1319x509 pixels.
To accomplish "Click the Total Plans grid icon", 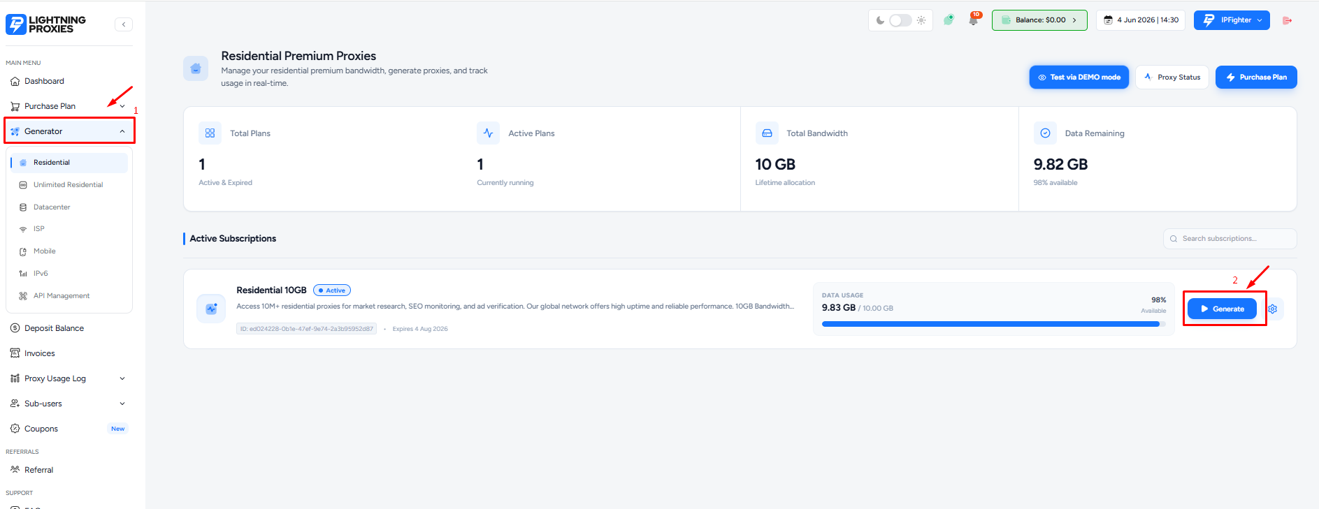I will pyautogui.click(x=210, y=133).
